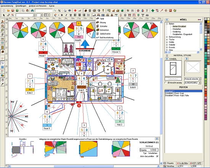Screen dimensions: 210x168
Task: Enable the 3D-Ansicht anzeigen checkbox
Action: pyautogui.click(x=166, y=82)
